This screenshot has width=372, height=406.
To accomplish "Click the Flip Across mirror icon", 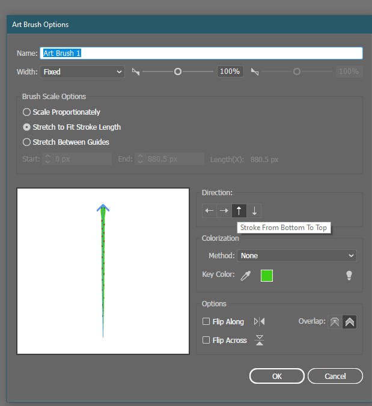I will click(x=259, y=340).
